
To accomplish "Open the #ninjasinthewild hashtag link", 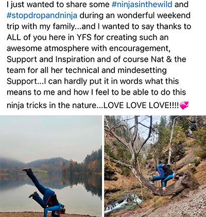I will 142,5.
